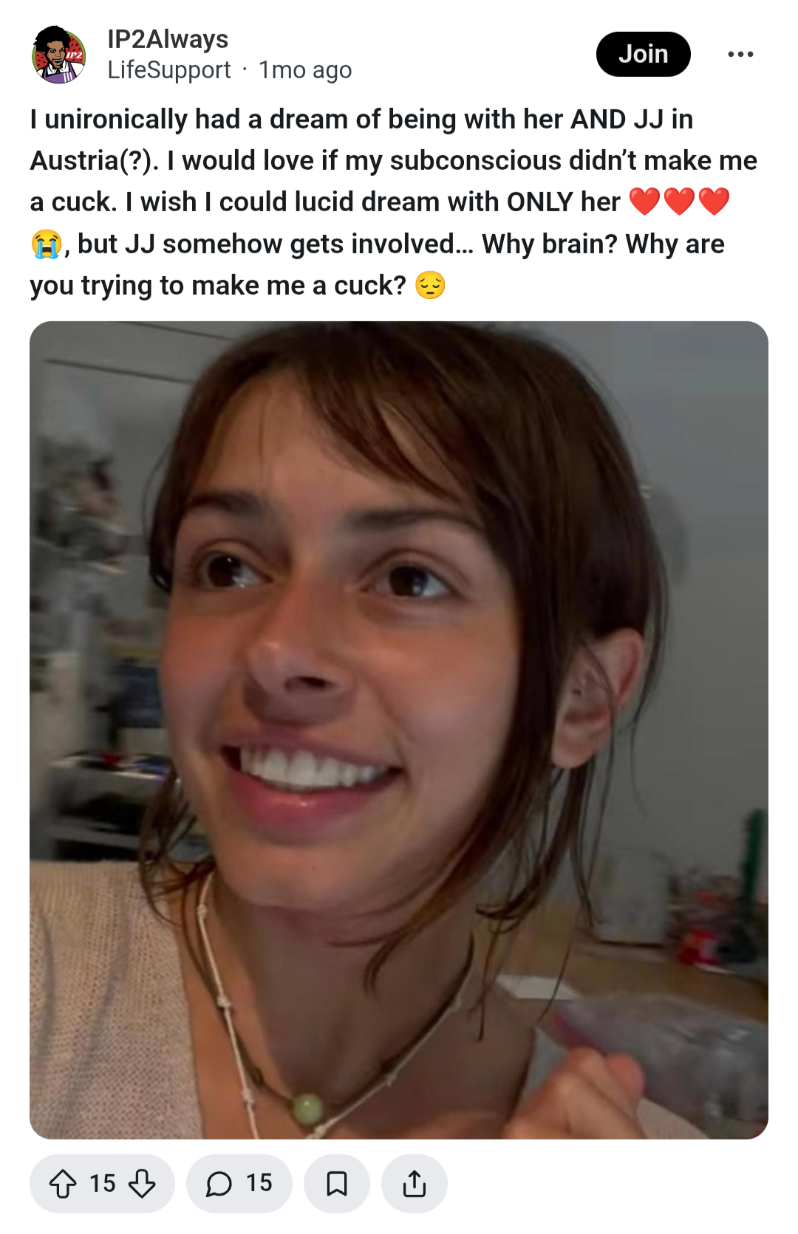Click the comment count number 15
Screen dimensions: 798x1234
point(259,1183)
